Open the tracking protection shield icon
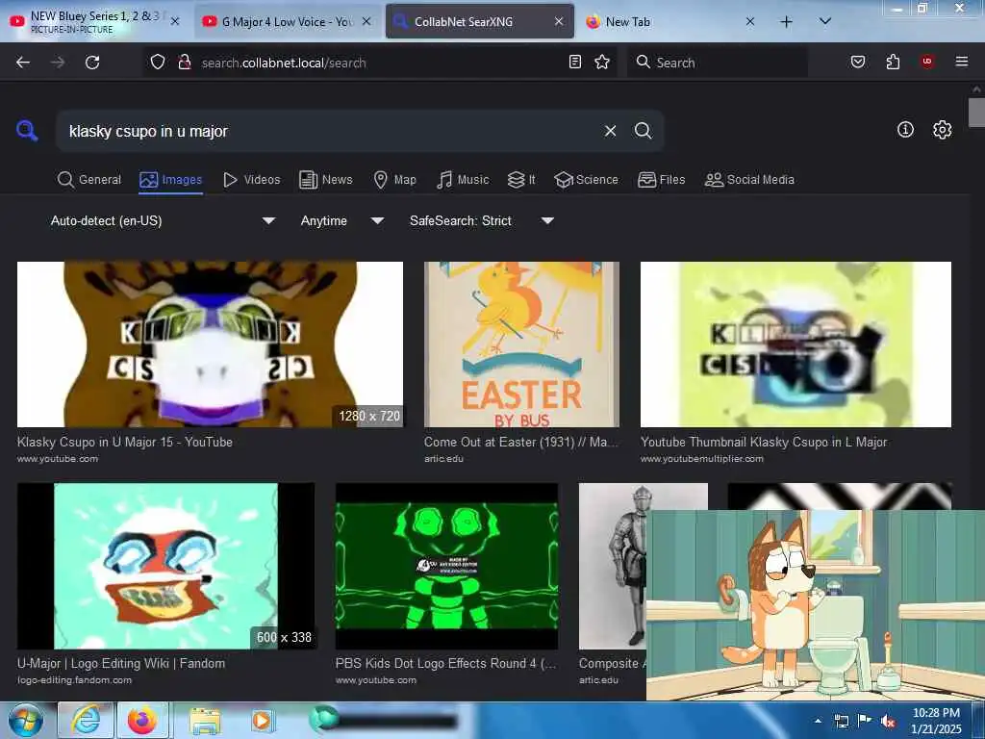Viewport: 985px width, 739px height. click(158, 62)
